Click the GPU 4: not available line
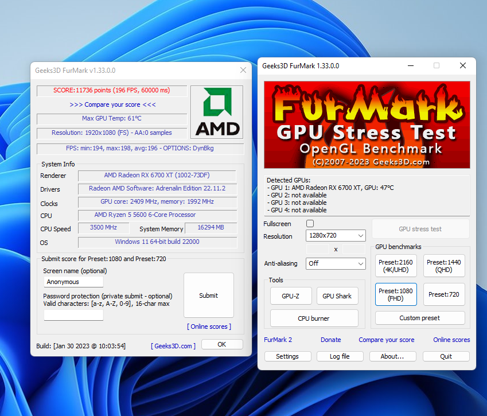Image resolution: width=487 pixels, height=416 pixels. click(297, 210)
